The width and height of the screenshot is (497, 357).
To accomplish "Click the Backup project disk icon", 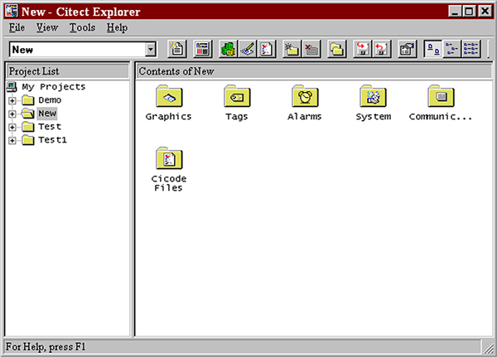I will 363,49.
